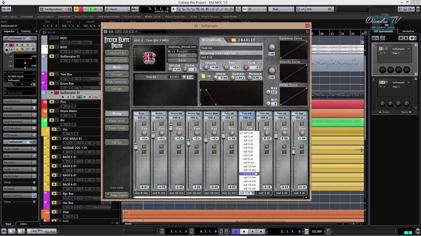
Task: Toggle the envelope ON switch
Action: click(203, 76)
